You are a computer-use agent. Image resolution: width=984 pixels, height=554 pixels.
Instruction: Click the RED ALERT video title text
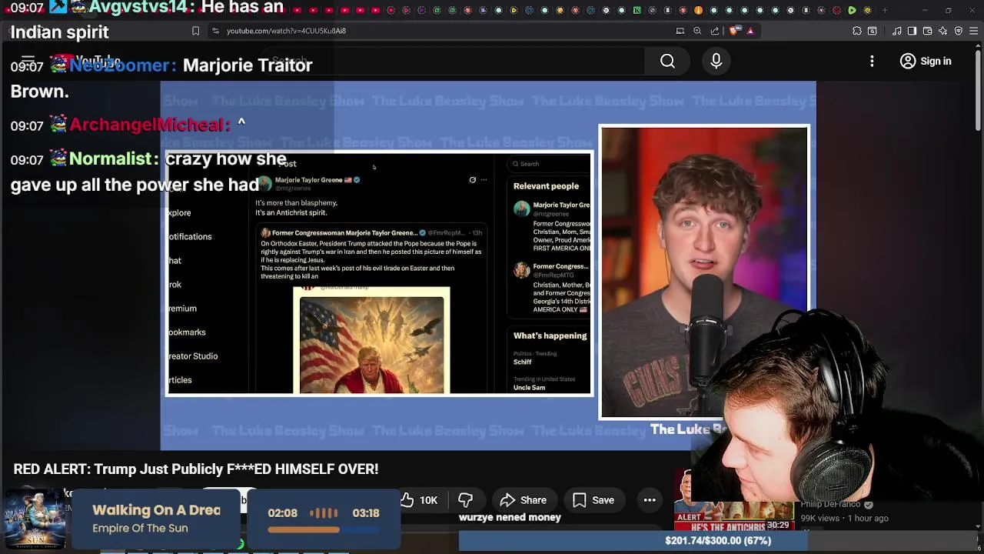point(196,469)
